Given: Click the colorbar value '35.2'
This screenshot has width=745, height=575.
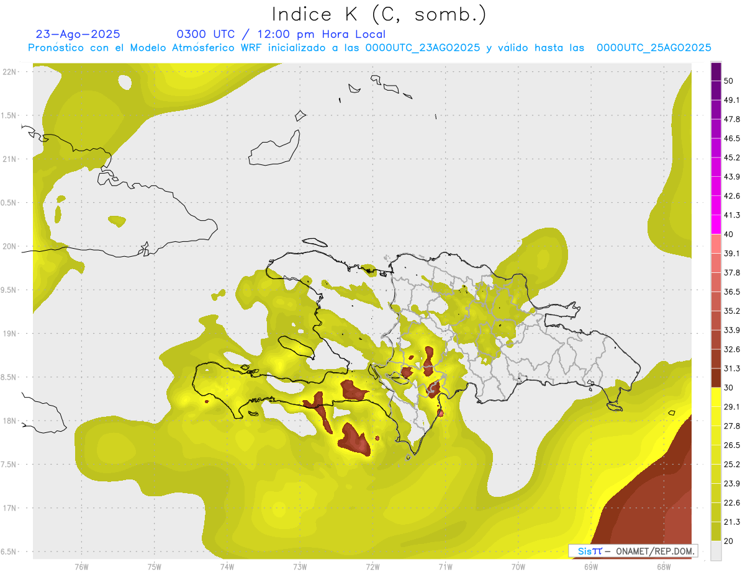Looking at the screenshot, I should coord(732,311).
